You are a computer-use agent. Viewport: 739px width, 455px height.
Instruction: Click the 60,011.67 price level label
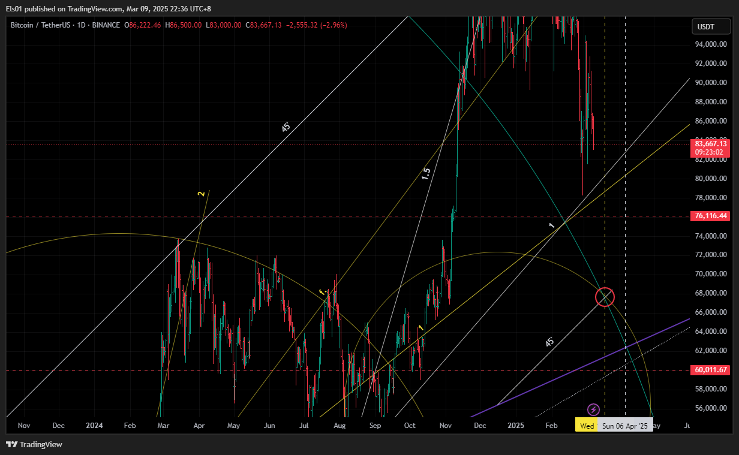tap(711, 370)
